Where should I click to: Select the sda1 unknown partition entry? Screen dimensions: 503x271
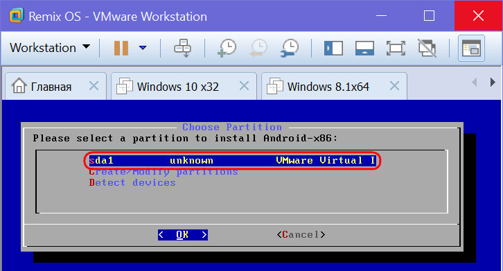coord(232,160)
